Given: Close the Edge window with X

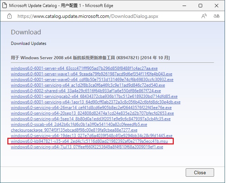Looking at the screenshot, I should pos(217,6).
